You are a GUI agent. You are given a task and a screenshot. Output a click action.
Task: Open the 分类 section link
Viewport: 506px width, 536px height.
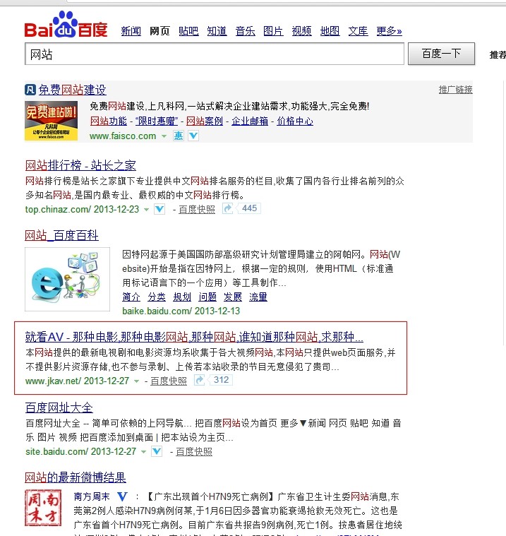(x=157, y=297)
